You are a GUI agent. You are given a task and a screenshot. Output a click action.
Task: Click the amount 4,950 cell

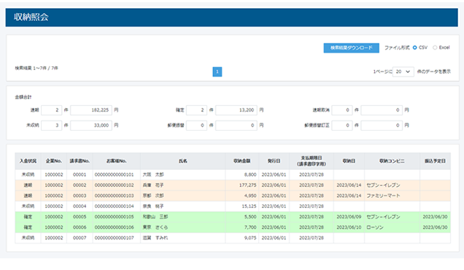click(242, 196)
